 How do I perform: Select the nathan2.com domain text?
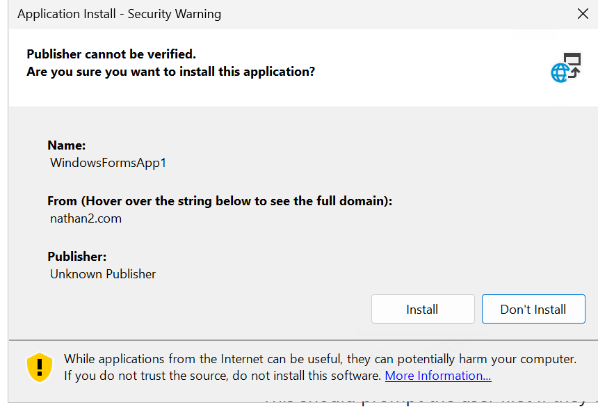86,218
